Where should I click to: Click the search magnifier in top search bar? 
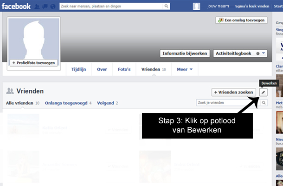pos(166,6)
